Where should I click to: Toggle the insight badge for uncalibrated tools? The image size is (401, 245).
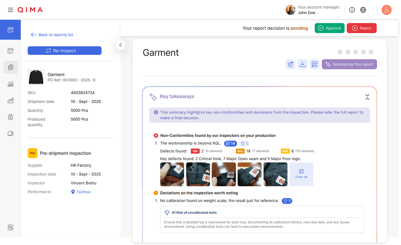287,201
